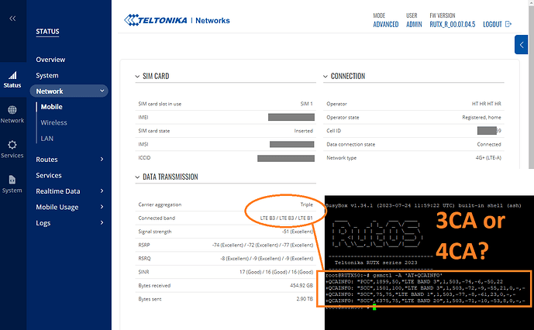This screenshot has width=534, height=330.
Task: Click the page vertical scrollbar
Action: coord(531,87)
